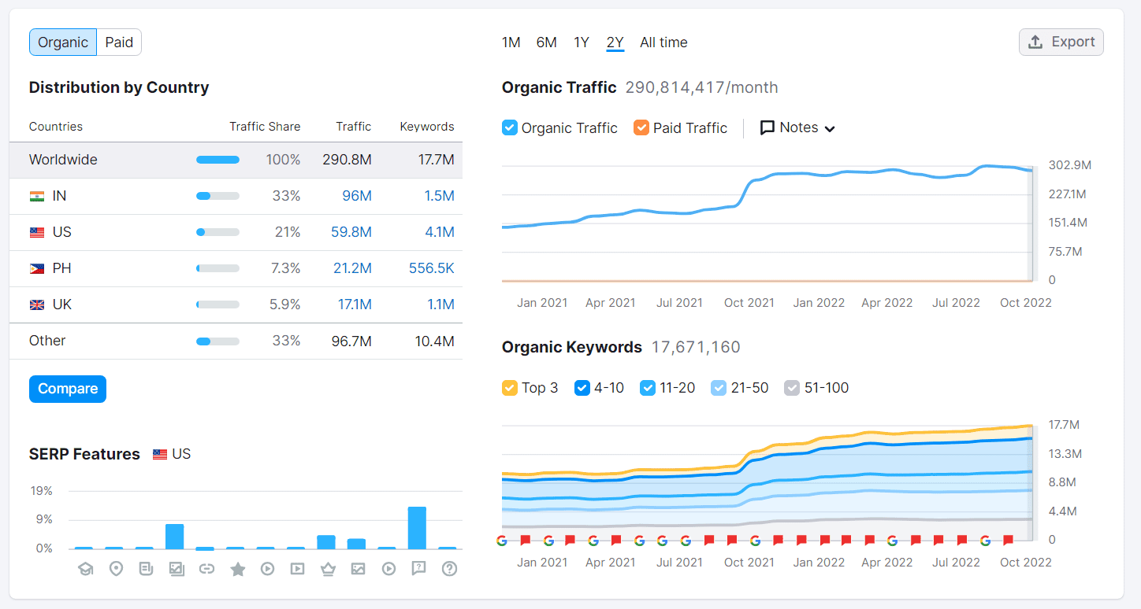The image size is (1141, 609).
Task: Click the crown SERP feature icon
Action: (328, 568)
